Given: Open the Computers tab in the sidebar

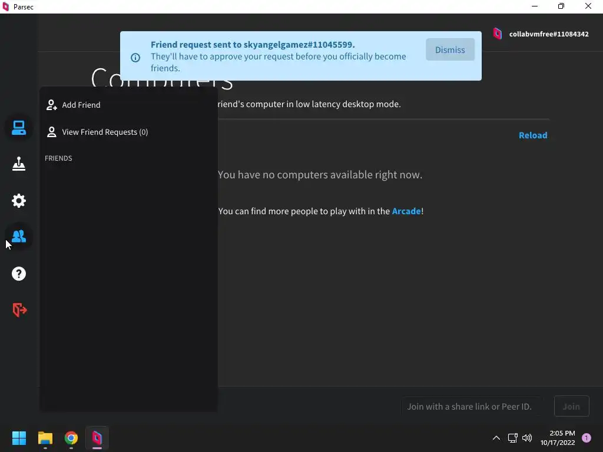Looking at the screenshot, I should click(18, 128).
